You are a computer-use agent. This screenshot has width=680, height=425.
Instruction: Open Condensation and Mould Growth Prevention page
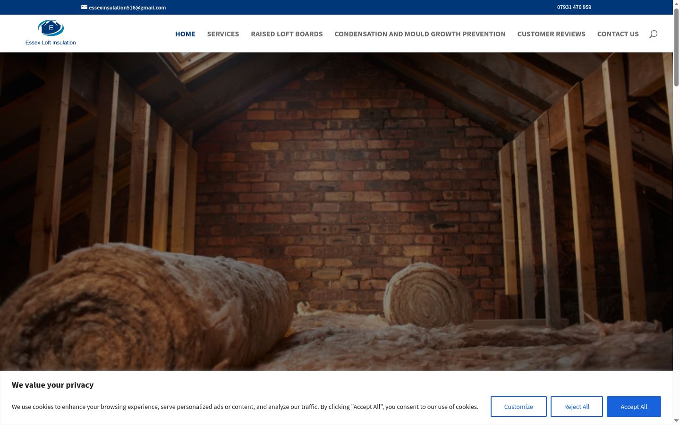tap(420, 34)
